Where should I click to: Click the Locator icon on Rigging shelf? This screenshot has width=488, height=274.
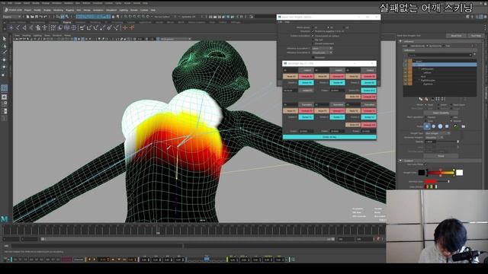11,28
